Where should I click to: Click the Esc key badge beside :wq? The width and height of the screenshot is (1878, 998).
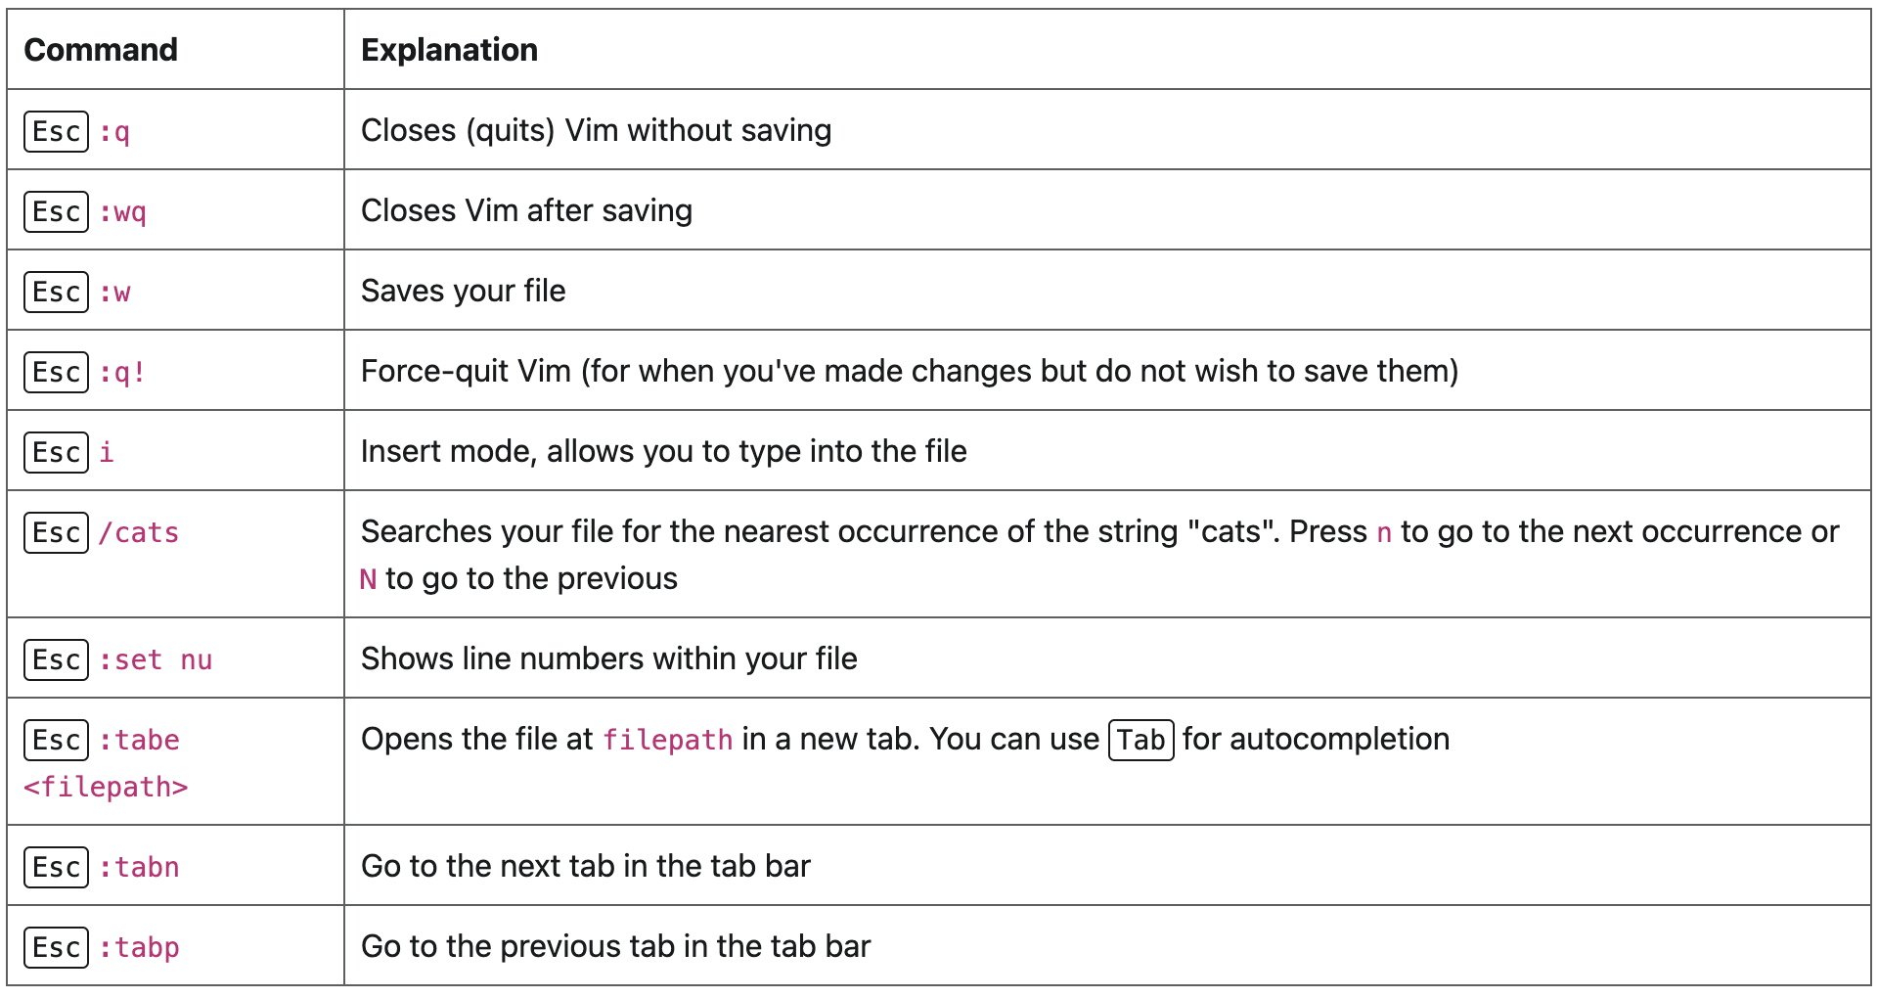pos(56,211)
